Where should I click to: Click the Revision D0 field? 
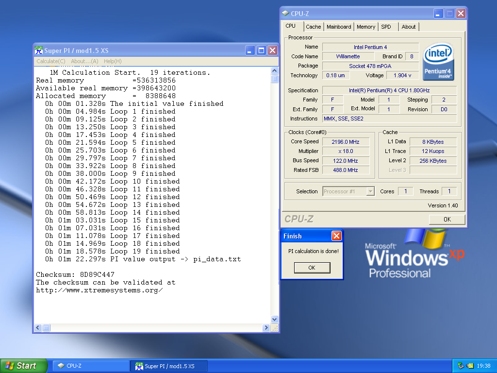click(444, 109)
